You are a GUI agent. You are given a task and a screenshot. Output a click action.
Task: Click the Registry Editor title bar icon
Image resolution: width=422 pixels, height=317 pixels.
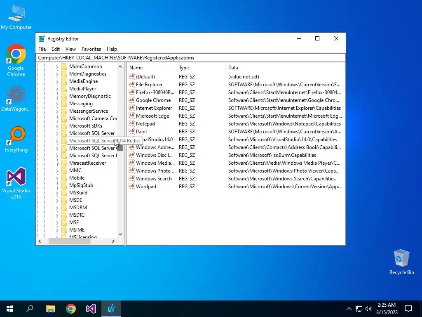(42, 39)
